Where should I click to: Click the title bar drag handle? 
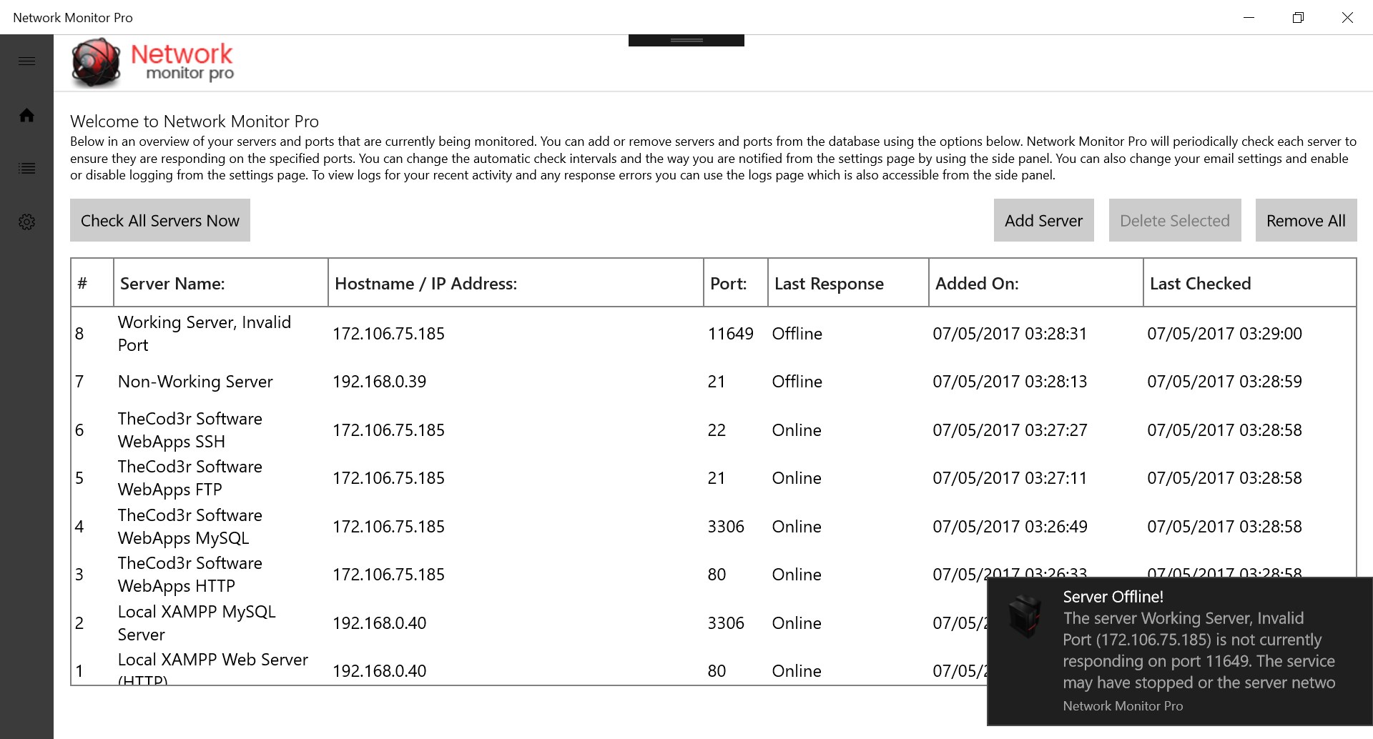(686, 40)
